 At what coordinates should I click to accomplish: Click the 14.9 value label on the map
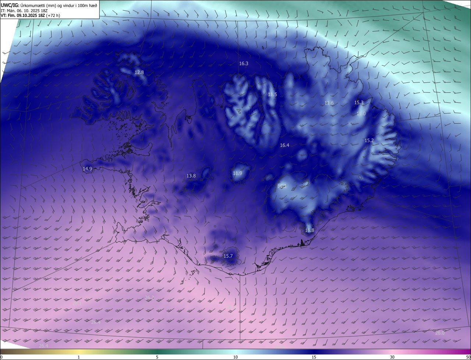pos(87,169)
